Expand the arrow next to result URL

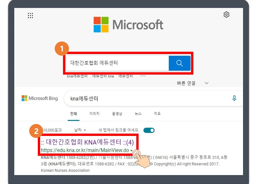(131, 151)
